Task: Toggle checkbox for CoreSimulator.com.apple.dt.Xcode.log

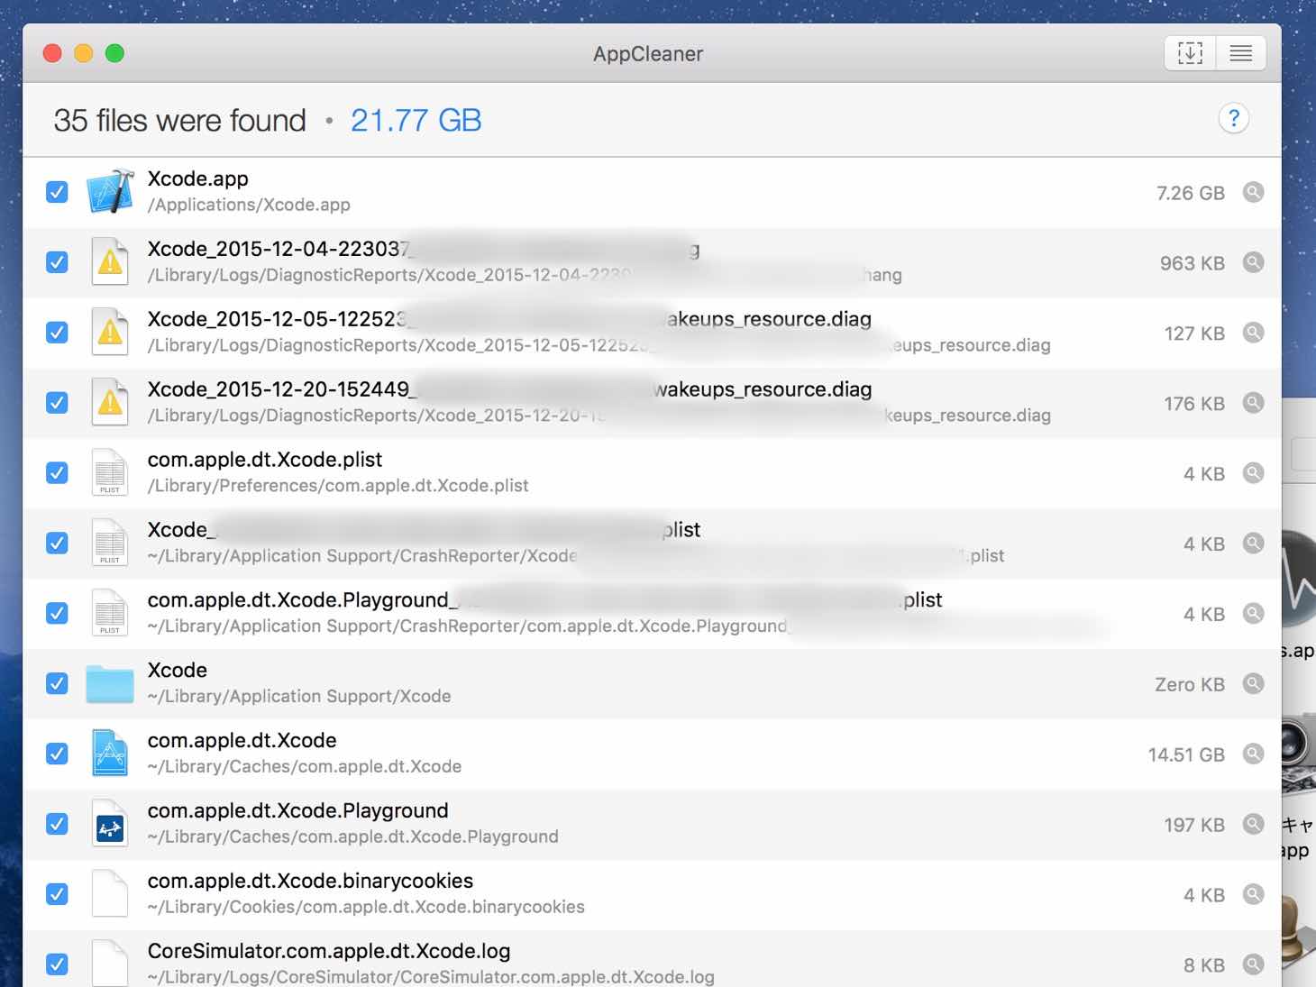Action: pyautogui.click(x=57, y=964)
